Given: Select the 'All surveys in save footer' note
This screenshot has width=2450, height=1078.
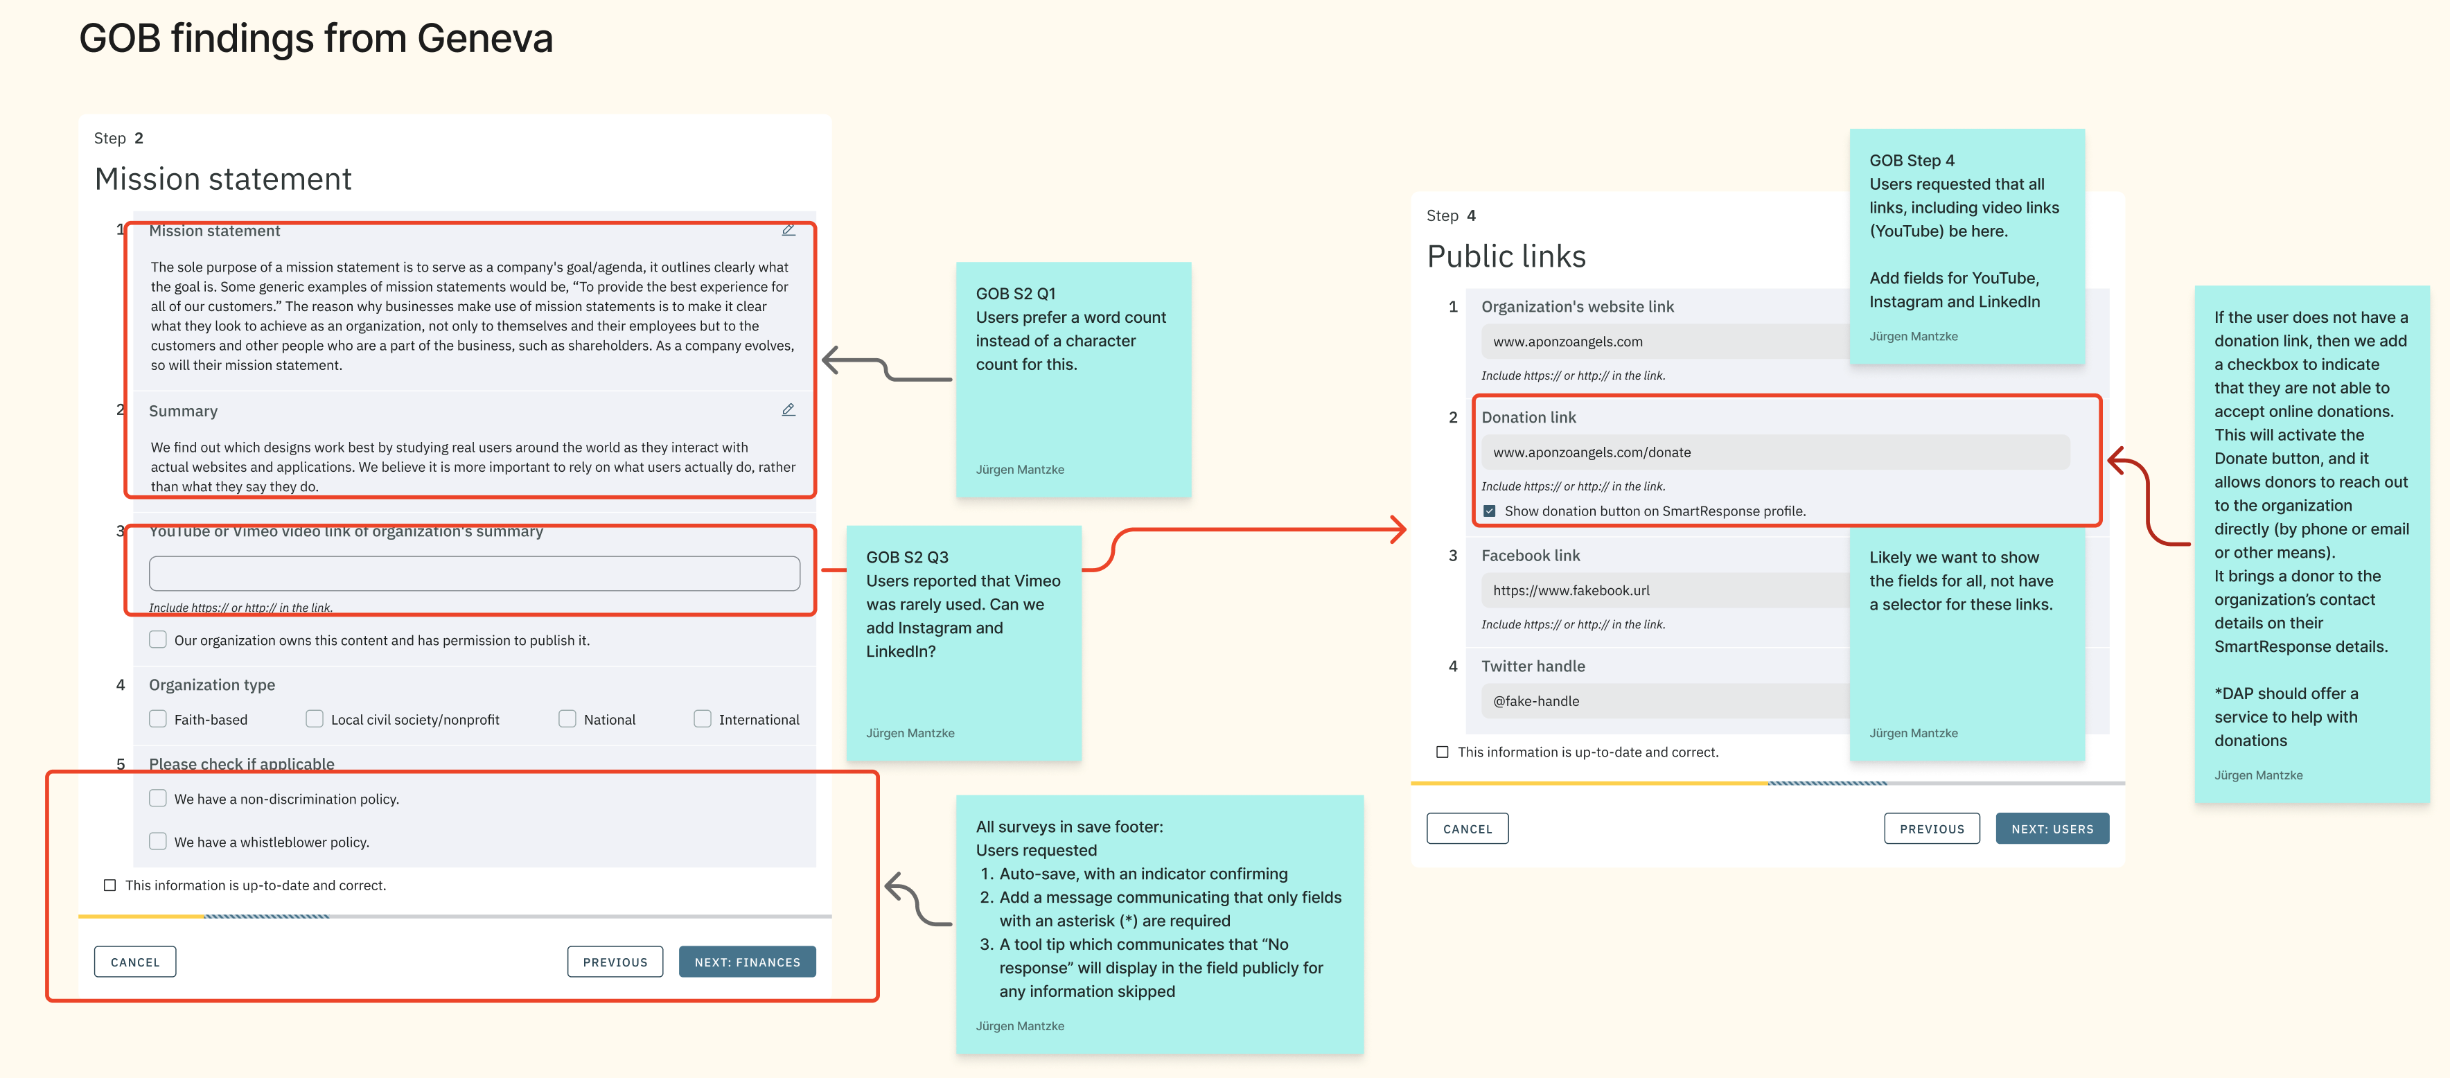Looking at the screenshot, I should [x=1159, y=924].
